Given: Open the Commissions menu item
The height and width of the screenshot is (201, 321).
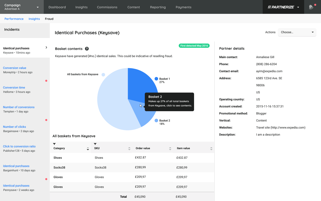Looking at the screenshot, I should pos(107,7).
